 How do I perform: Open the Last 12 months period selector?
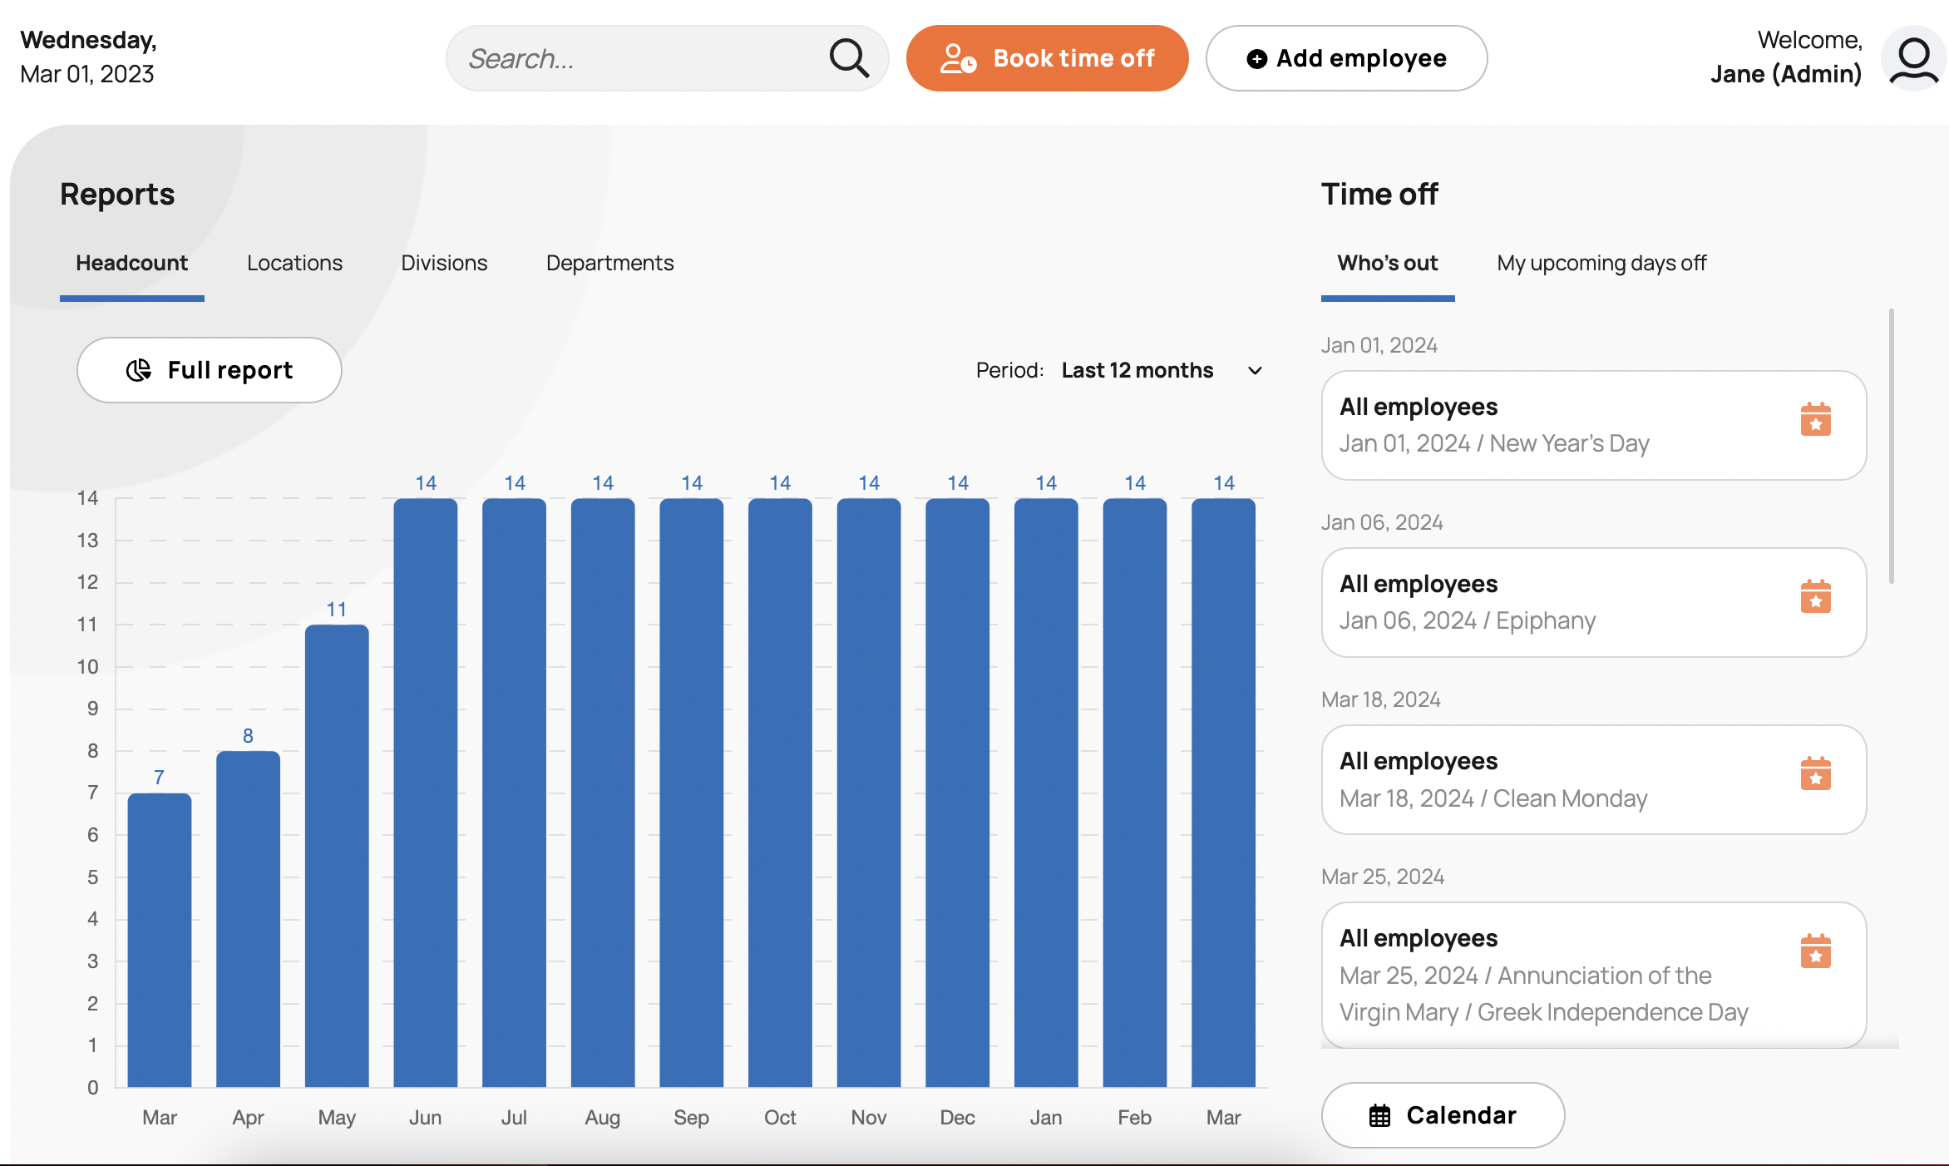1137,371
